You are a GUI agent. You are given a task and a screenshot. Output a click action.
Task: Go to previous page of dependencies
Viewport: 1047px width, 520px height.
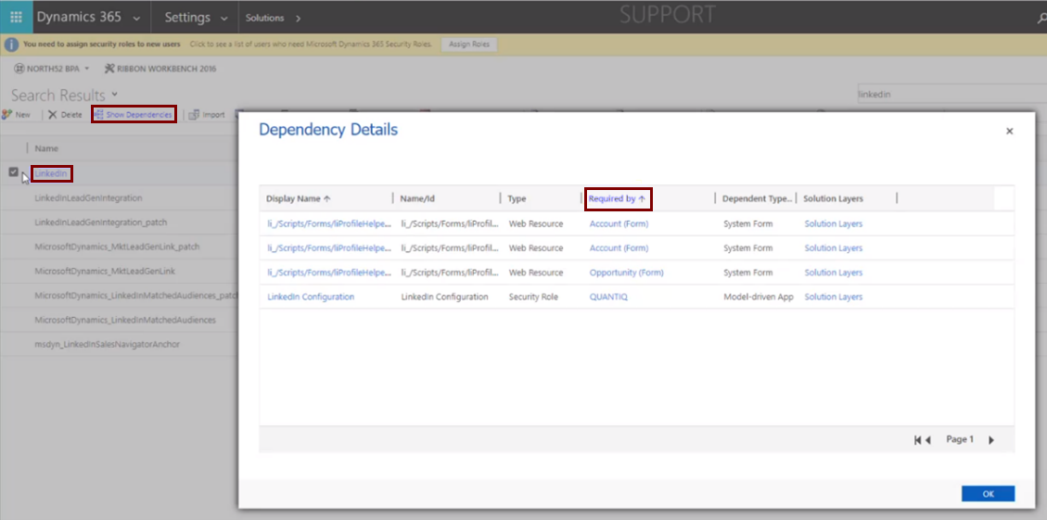pos(928,440)
